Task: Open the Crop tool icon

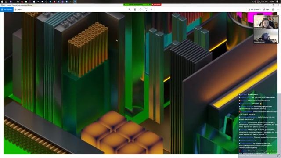Action: point(151,10)
